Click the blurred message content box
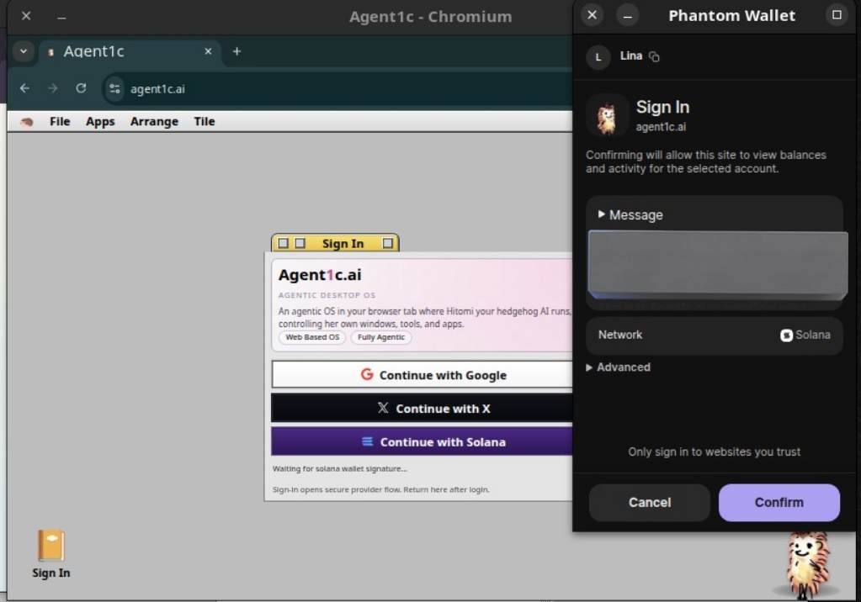 (717, 265)
